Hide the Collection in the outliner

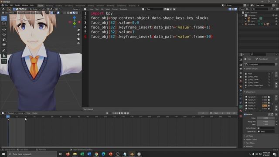[x=276, y=16]
